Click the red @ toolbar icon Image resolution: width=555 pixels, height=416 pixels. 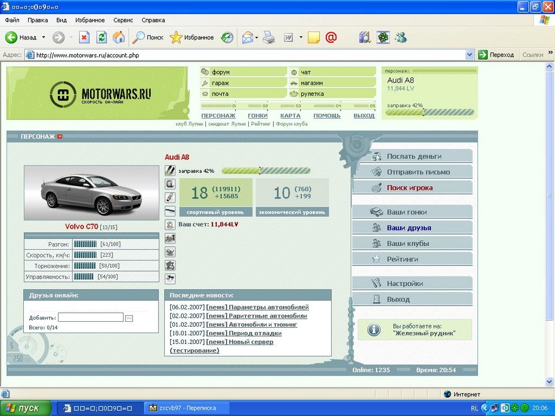point(331,37)
